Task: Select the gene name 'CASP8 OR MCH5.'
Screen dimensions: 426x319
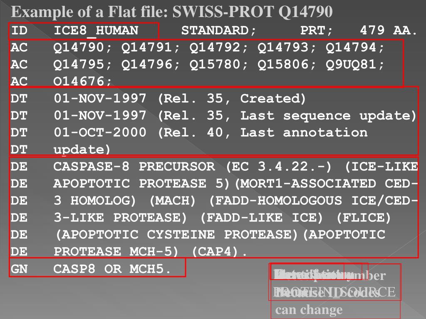Action: pyautogui.click(x=112, y=269)
